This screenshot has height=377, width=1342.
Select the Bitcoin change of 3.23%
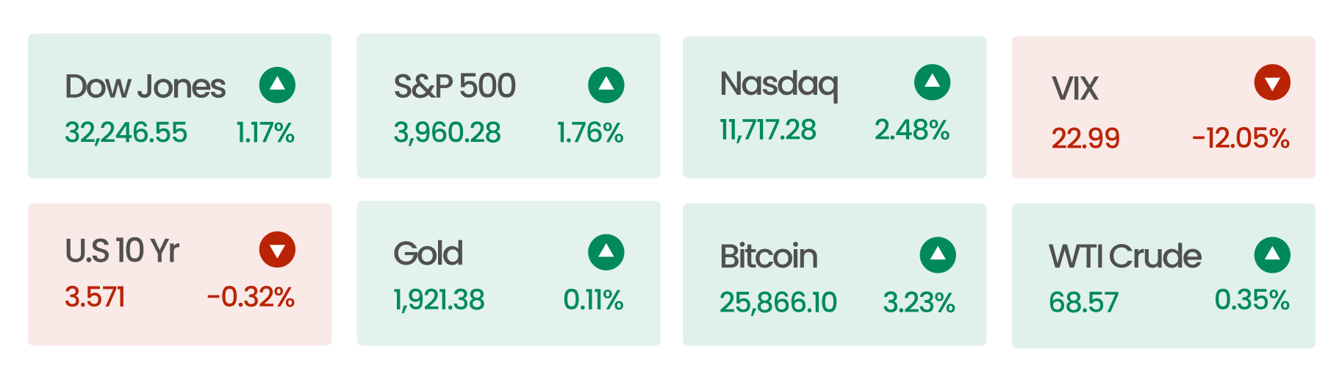[x=919, y=302]
